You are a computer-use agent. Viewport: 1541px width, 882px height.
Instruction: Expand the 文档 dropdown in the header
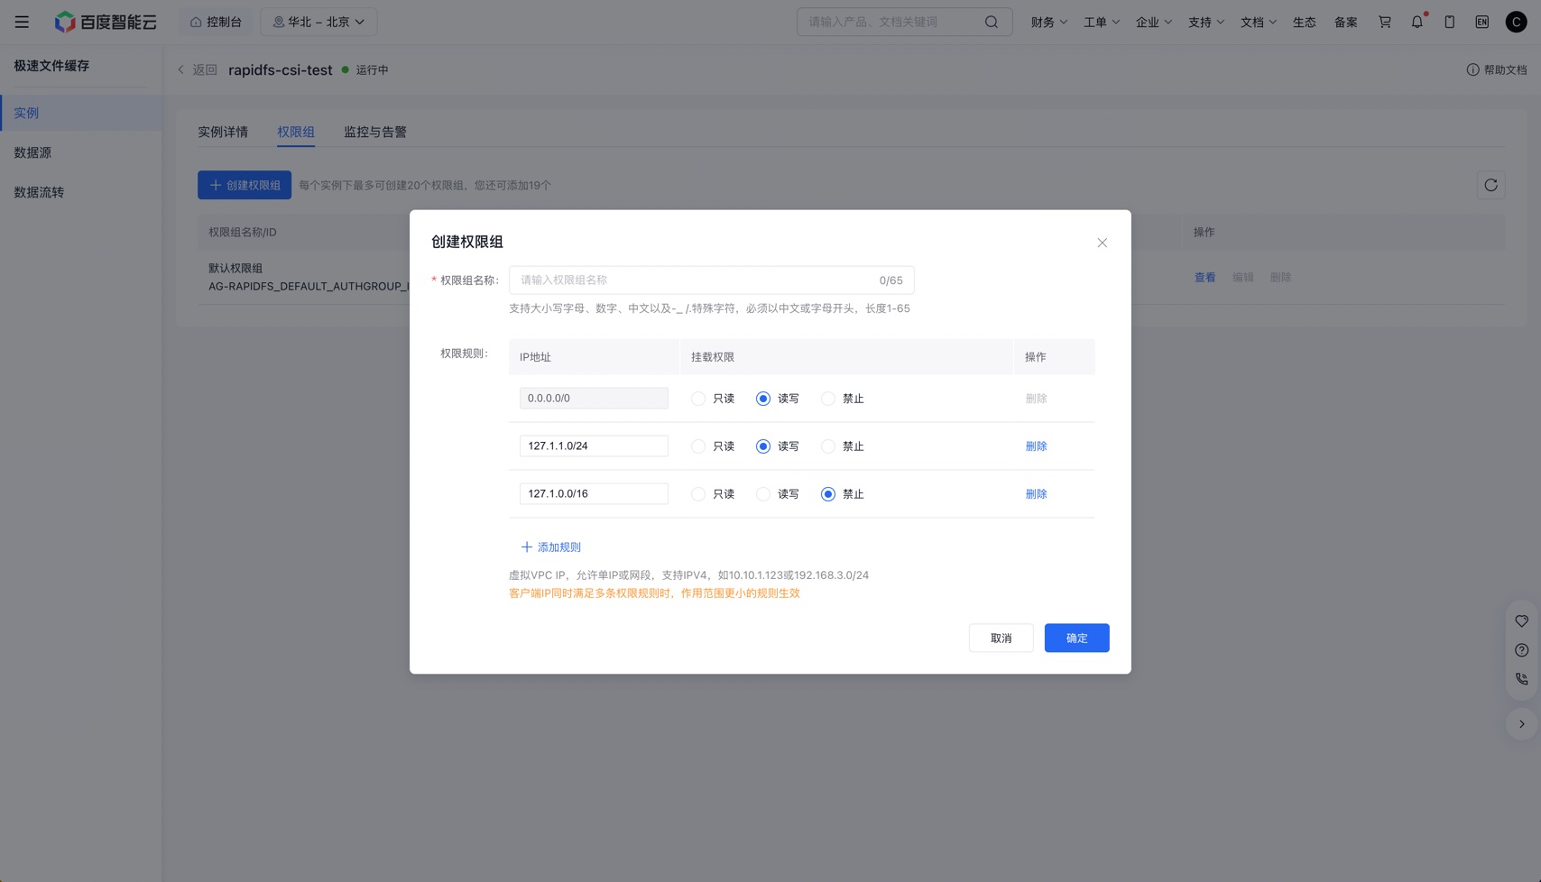[1258, 22]
